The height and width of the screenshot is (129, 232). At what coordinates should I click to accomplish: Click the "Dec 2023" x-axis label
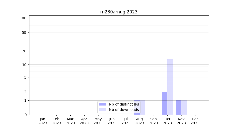(195, 121)
